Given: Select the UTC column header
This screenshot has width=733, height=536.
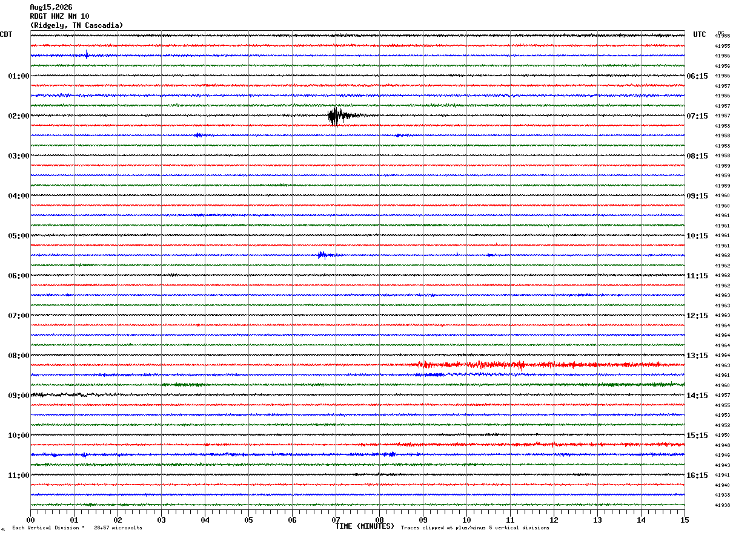Looking at the screenshot, I should click(700, 34).
